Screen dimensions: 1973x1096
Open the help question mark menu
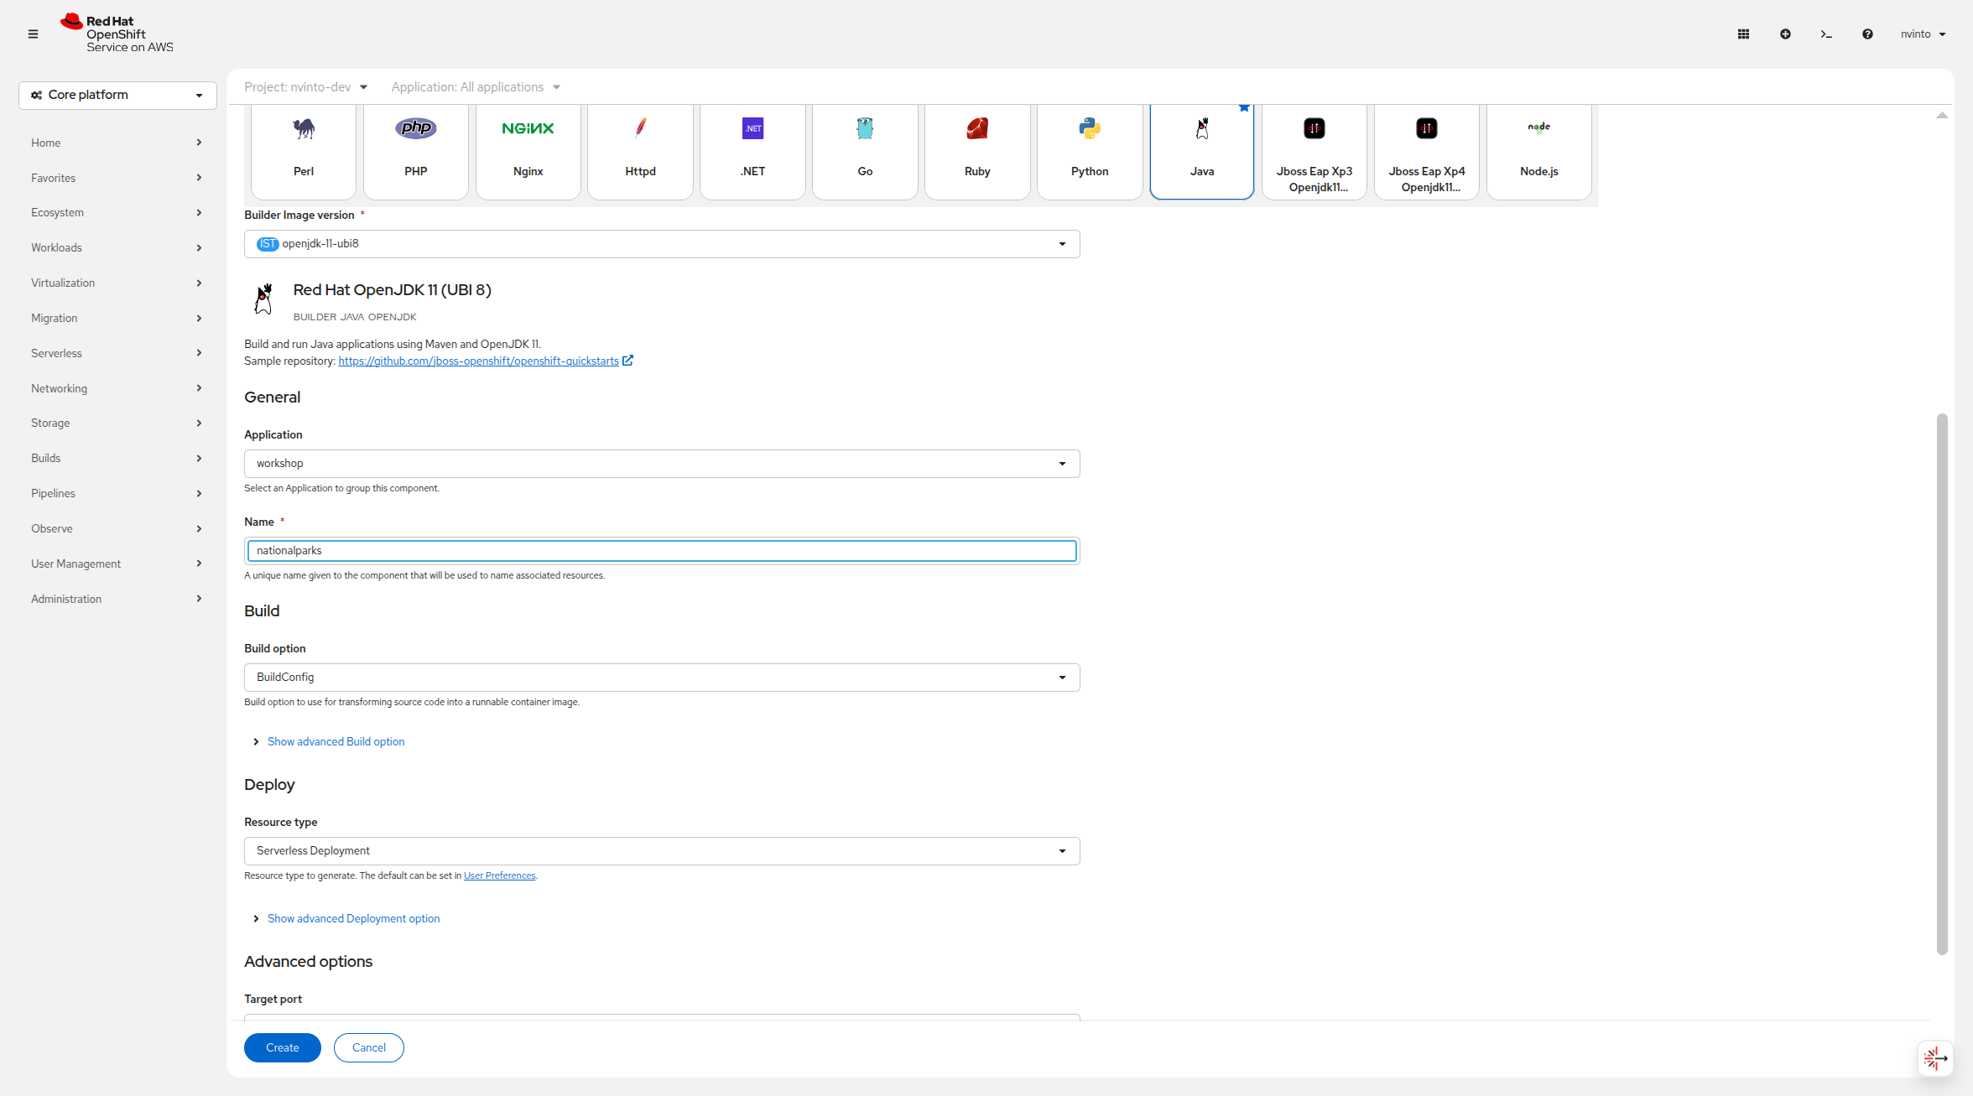point(1867,34)
